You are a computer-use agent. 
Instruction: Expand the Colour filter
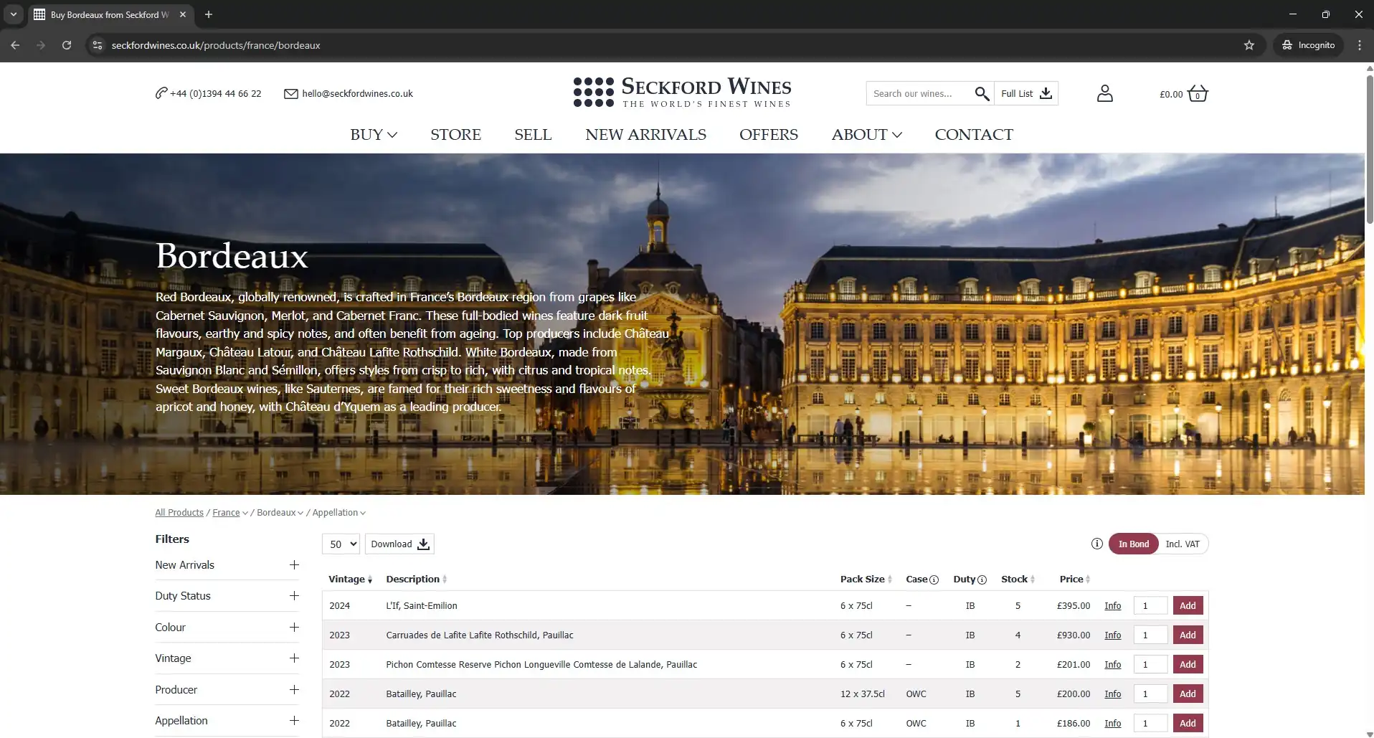coord(294,628)
